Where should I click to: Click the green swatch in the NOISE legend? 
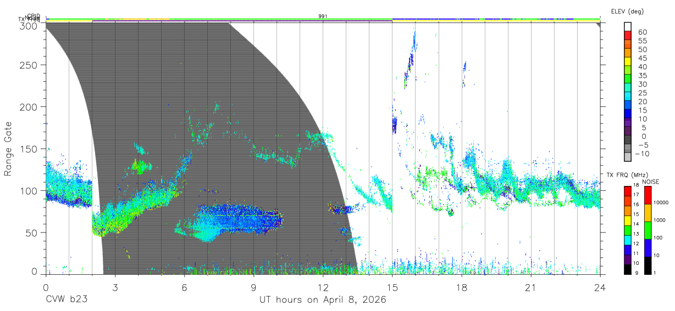pyautogui.click(x=648, y=230)
